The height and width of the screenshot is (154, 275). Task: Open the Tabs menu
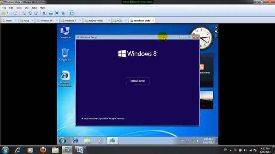click(34, 8)
